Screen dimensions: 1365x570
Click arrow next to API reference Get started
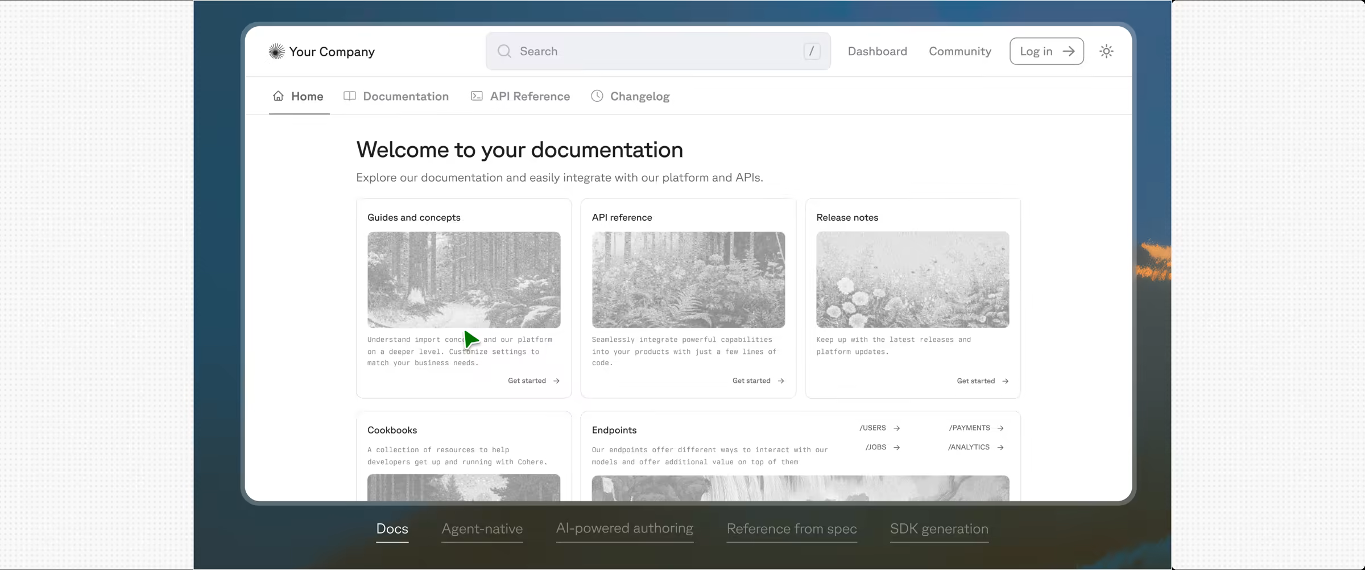[781, 381]
